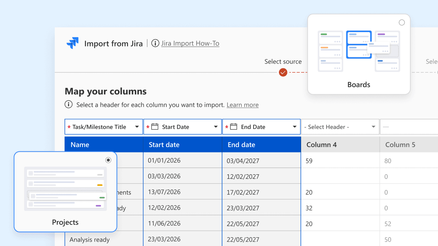
Task: Click the Name column header
Action: [104, 145]
